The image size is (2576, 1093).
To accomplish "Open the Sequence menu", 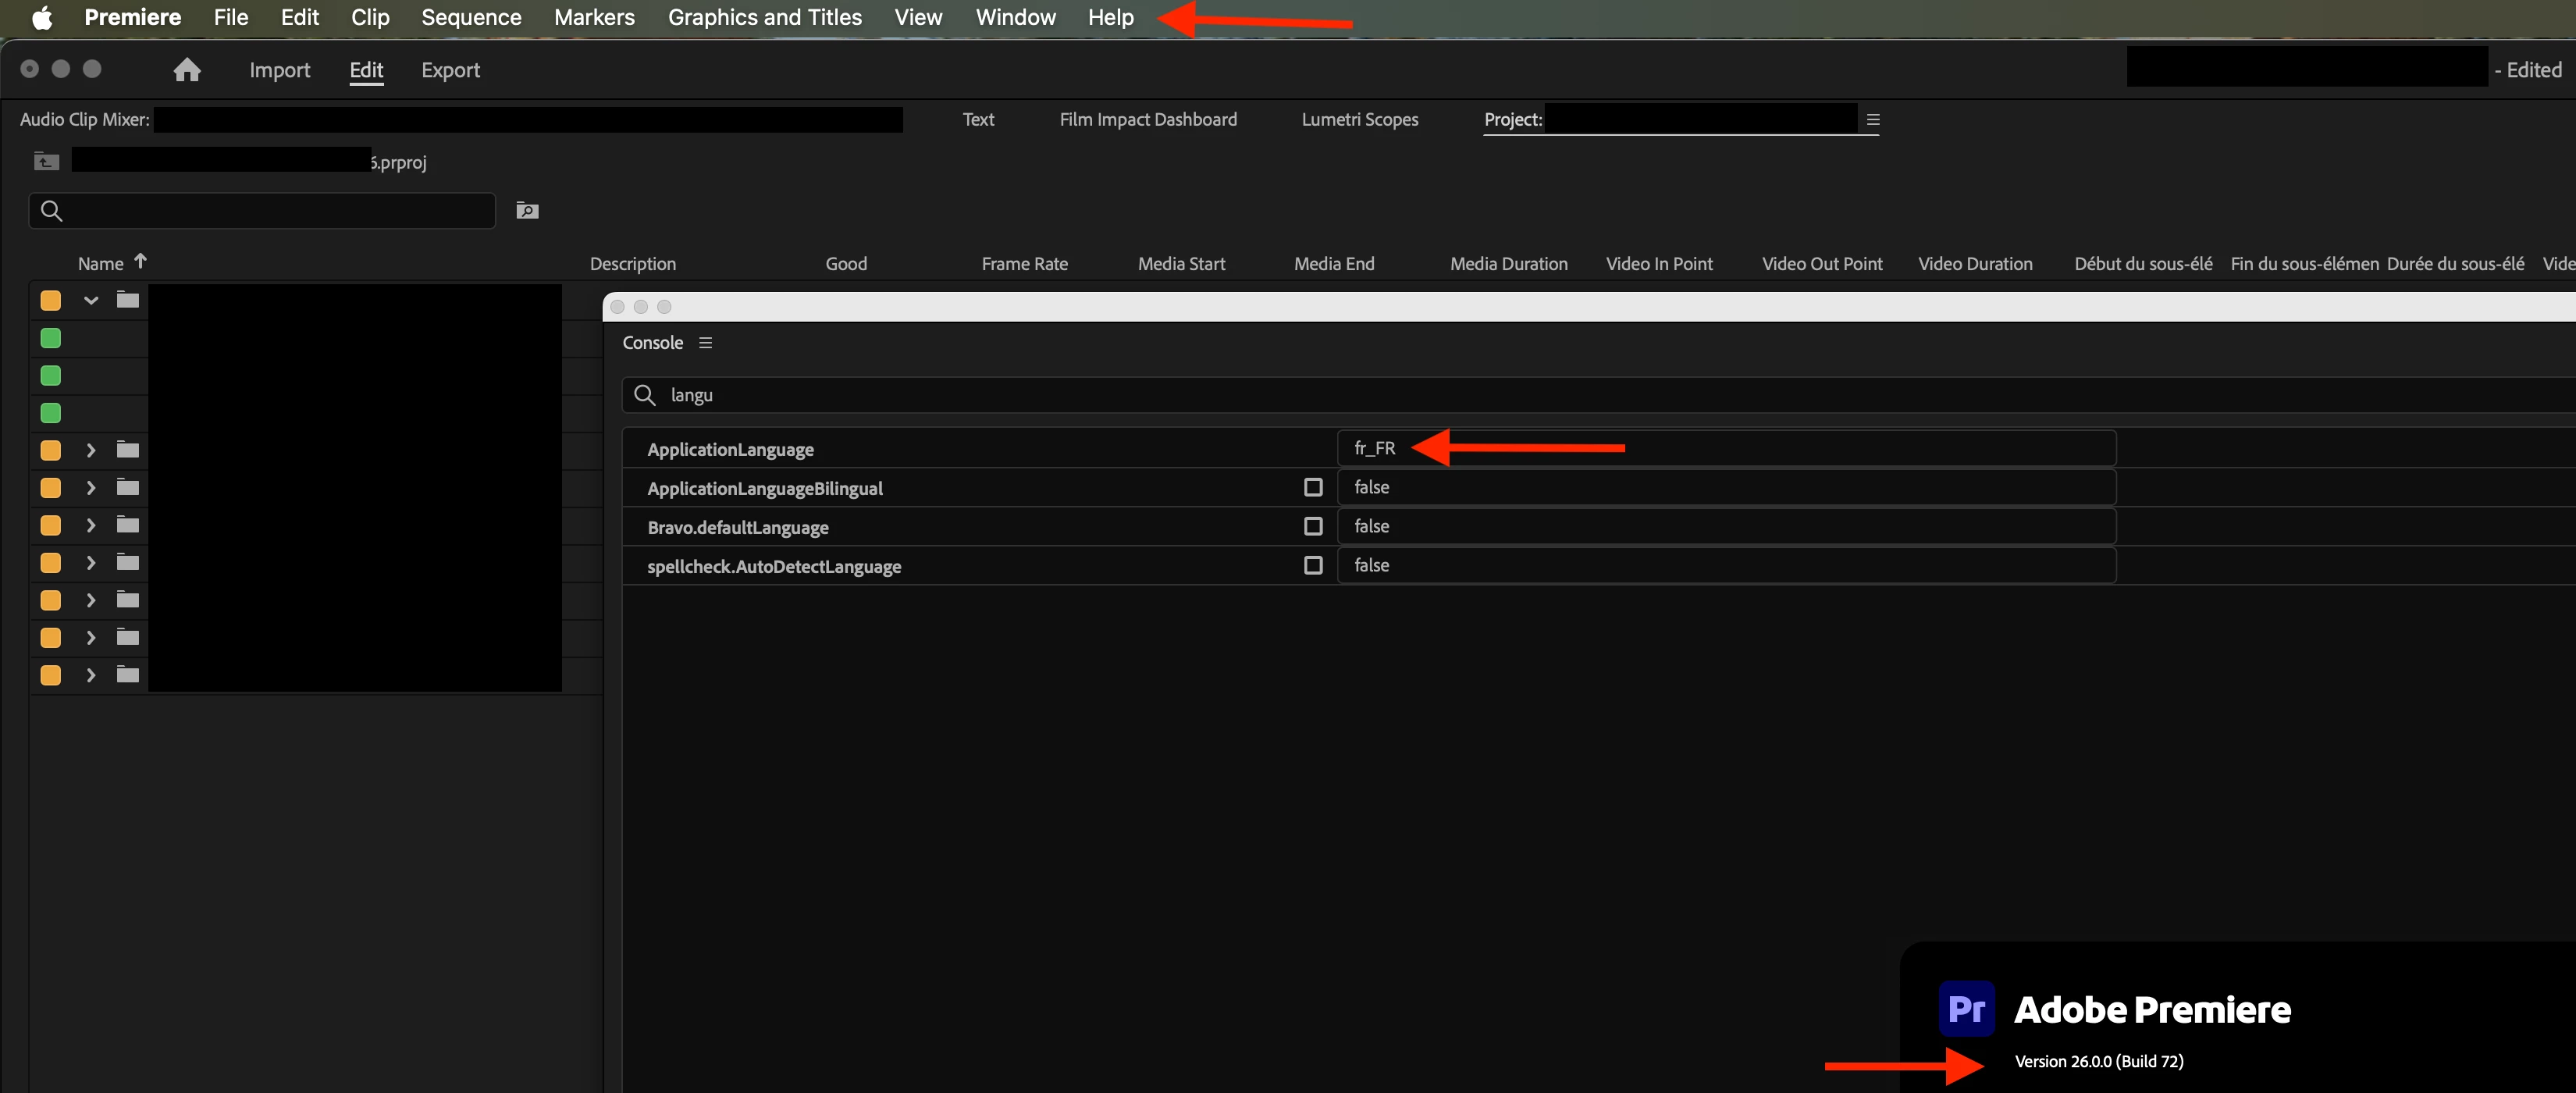I will pyautogui.click(x=471, y=17).
